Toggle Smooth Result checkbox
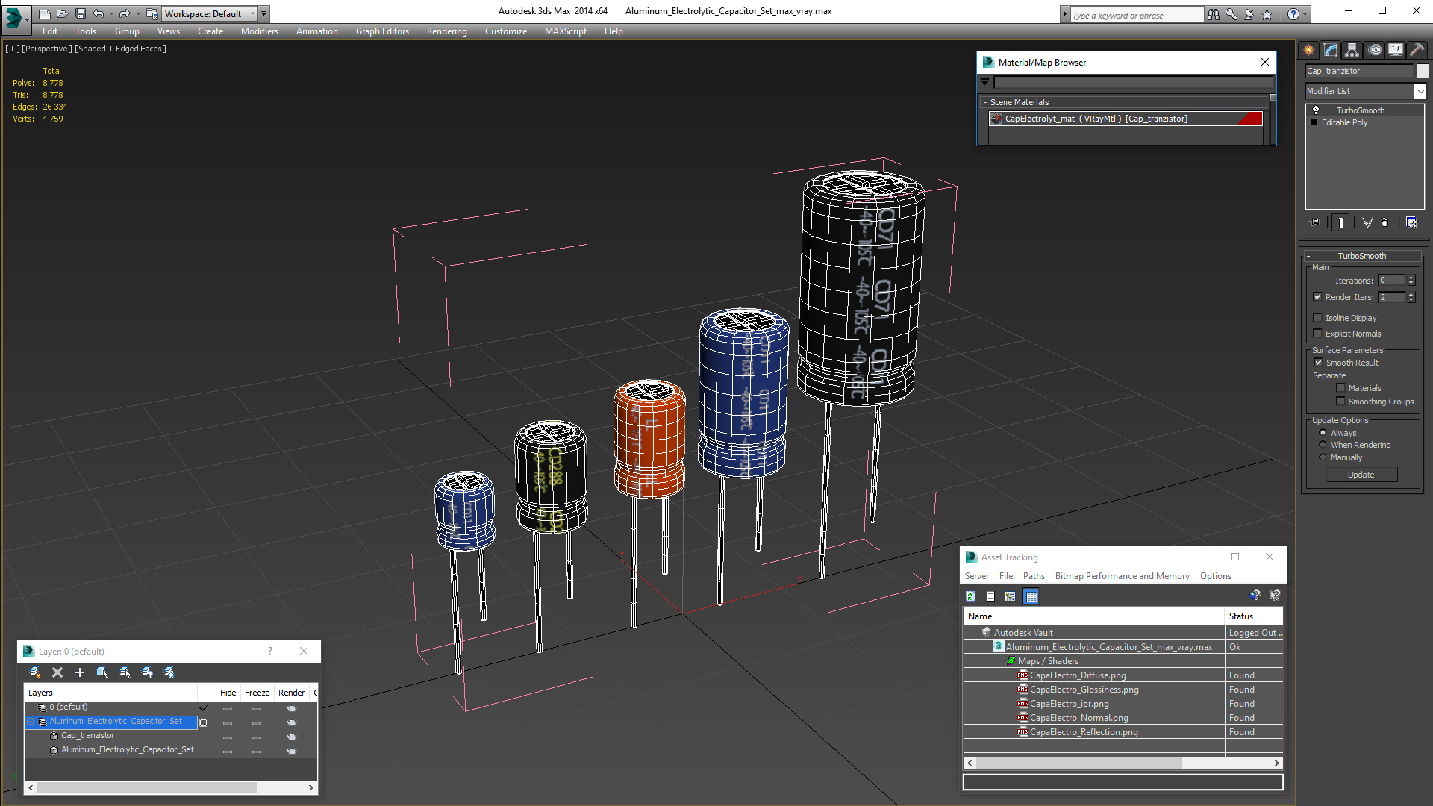 coord(1319,363)
